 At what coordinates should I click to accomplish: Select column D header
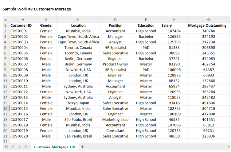(x=116, y=20)
